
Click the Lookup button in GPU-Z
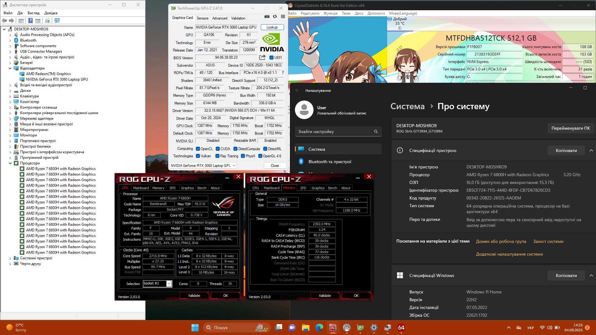pos(272,27)
